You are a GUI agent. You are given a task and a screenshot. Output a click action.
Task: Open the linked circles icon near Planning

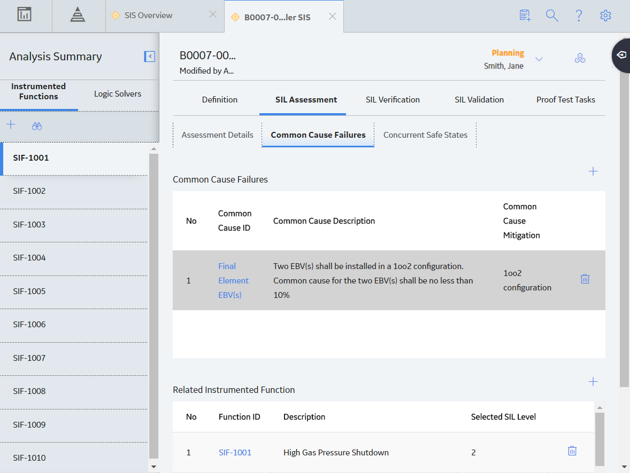[580, 58]
